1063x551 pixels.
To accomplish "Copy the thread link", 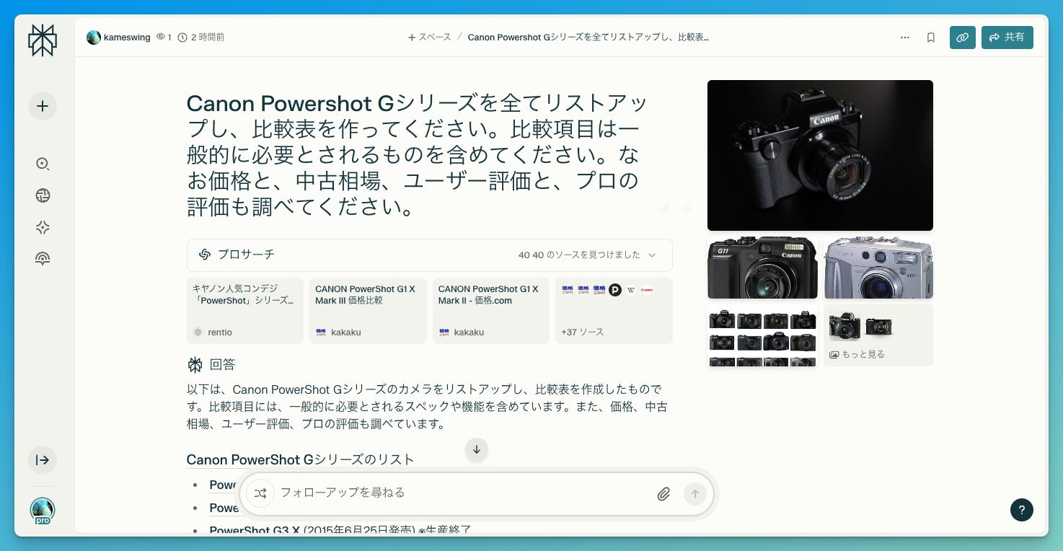I will pyautogui.click(x=963, y=38).
